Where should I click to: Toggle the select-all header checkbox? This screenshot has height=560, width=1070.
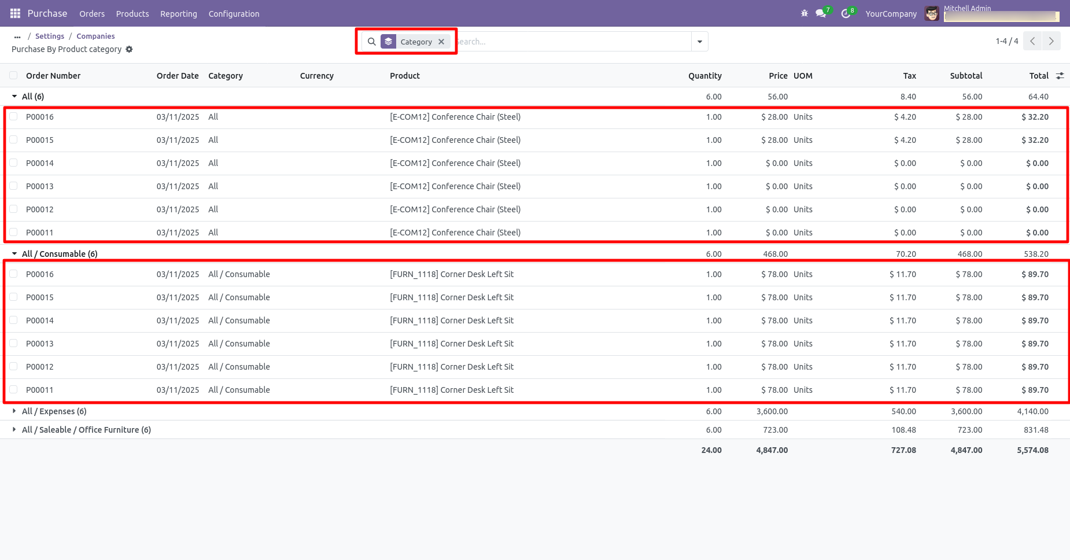coord(13,76)
